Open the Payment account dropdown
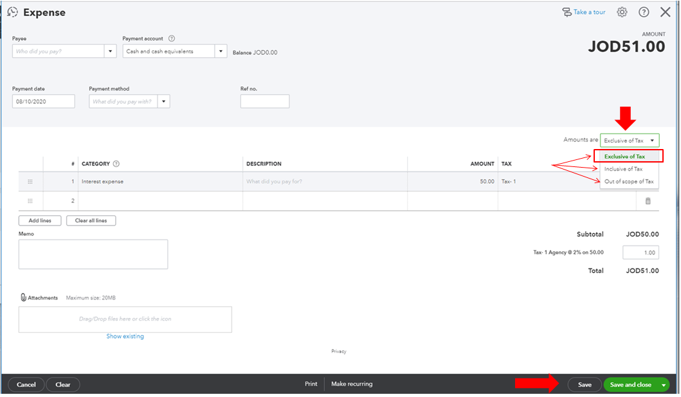 click(221, 51)
